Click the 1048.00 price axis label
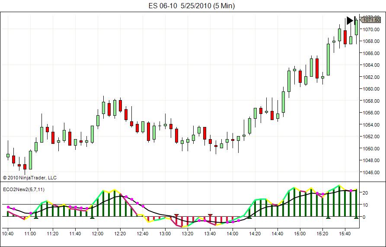The image size is (386, 247). point(371,160)
